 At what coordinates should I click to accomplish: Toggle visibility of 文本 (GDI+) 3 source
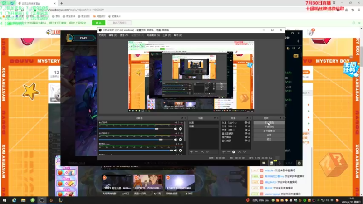(246, 123)
